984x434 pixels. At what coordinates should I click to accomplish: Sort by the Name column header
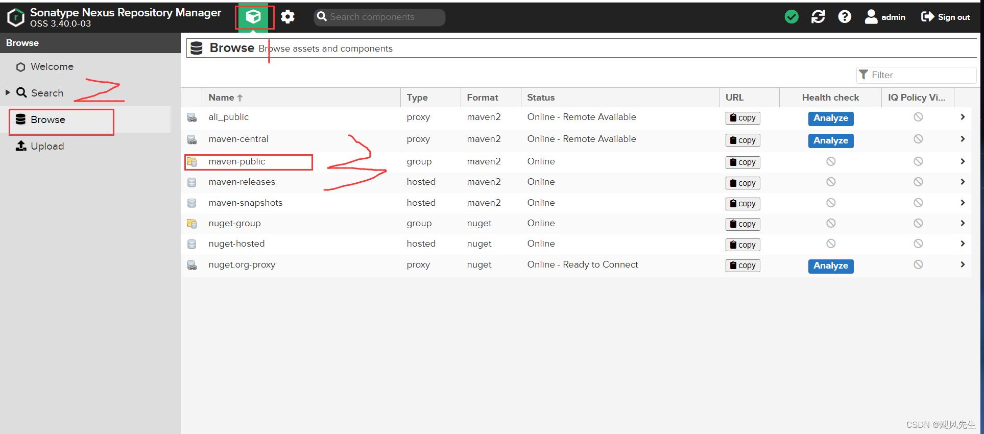tap(301, 98)
